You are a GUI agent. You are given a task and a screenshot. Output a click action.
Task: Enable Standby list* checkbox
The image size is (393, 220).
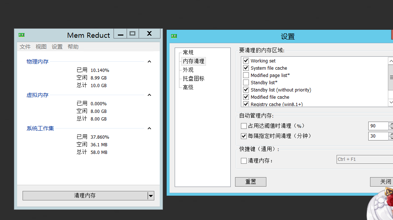(x=246, y=82)
